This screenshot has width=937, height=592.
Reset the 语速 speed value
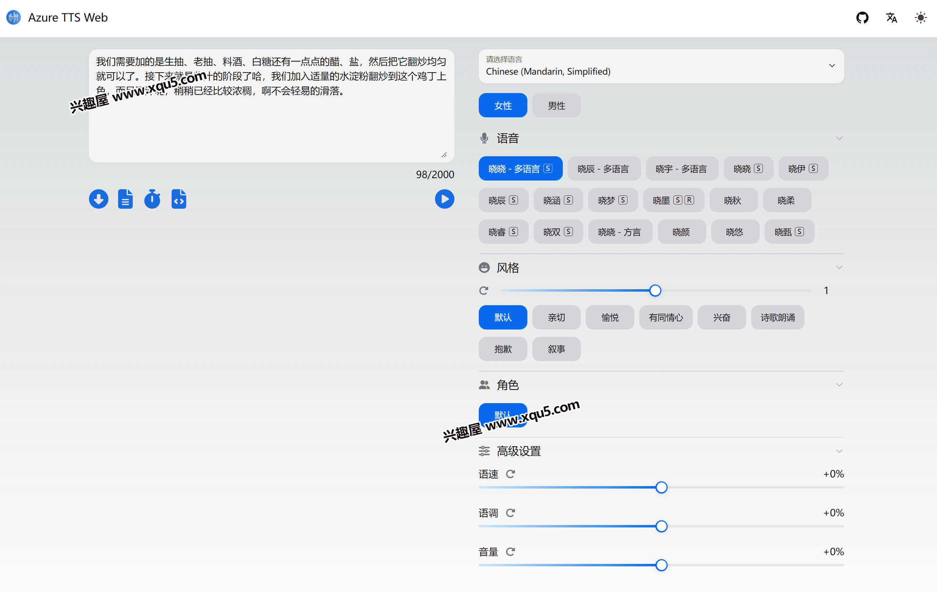point(510,474)
